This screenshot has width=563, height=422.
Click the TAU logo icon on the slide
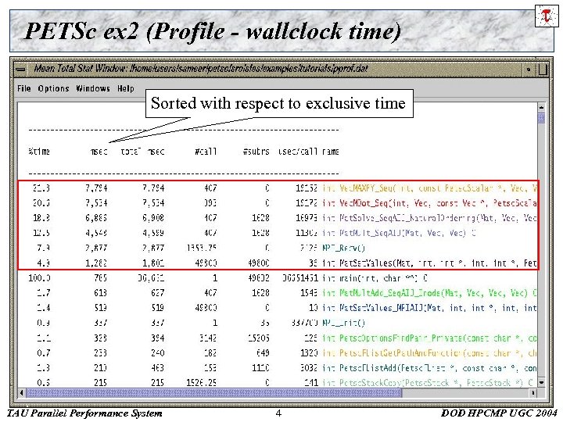[x=546, y=16]
